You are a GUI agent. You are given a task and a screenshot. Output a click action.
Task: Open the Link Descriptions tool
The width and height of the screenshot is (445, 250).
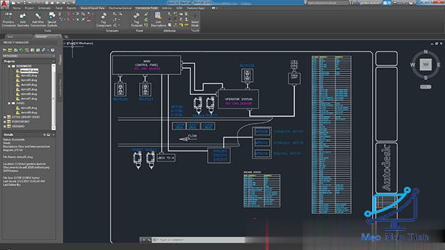pyautogui.click(x=158, y=19)
